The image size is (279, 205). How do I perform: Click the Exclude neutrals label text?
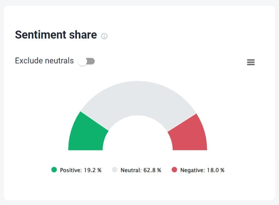pyautogui.click(x=44, y=61)
